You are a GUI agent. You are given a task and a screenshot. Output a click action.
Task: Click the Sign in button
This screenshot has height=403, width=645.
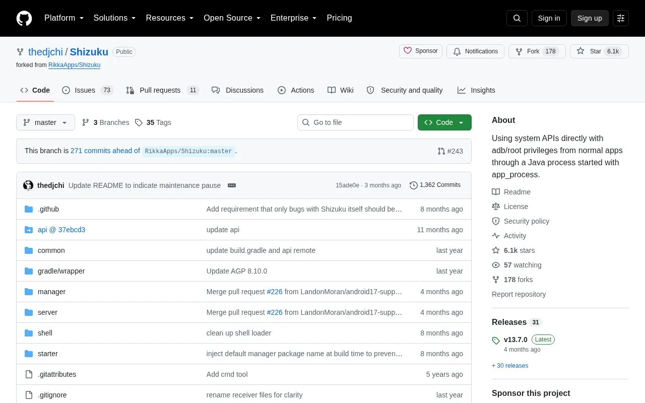(x=549, y=18)
